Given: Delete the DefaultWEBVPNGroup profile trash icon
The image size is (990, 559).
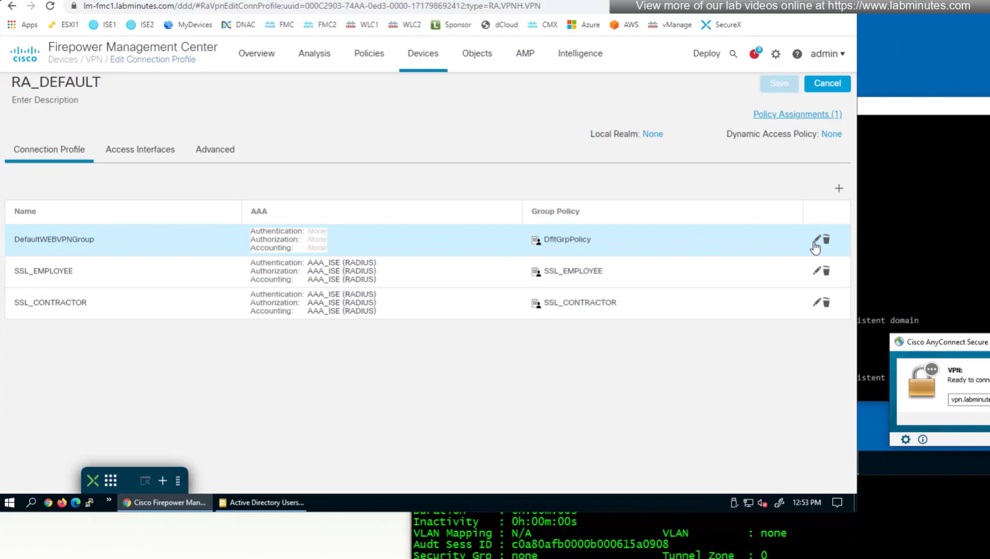Looking at the screenshot, I should click(826, 239).
